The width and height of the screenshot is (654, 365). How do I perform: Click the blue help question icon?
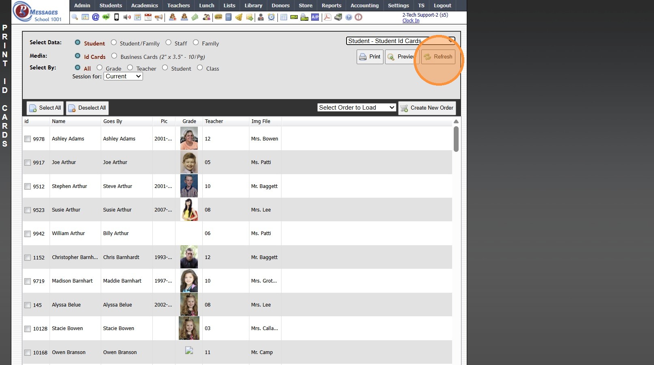(x=349, y=17)
